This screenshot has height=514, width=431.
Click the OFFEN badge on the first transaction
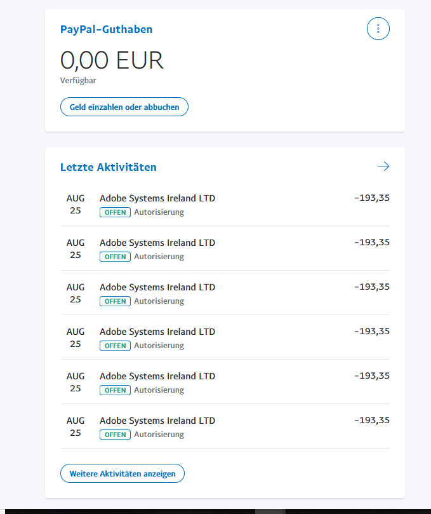(115, 212)
